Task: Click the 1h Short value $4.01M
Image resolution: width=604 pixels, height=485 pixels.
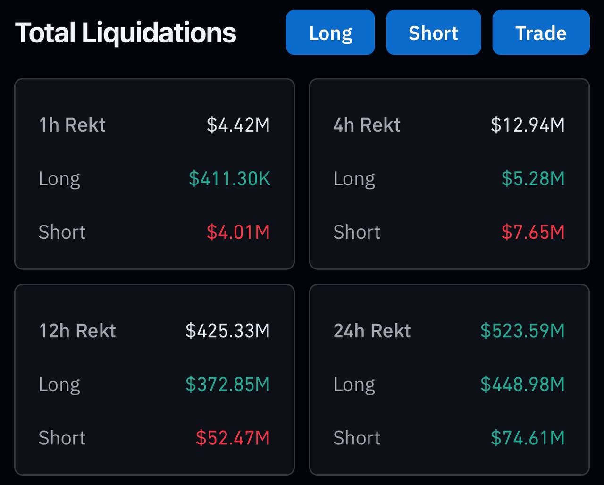Action: (238, 232)
